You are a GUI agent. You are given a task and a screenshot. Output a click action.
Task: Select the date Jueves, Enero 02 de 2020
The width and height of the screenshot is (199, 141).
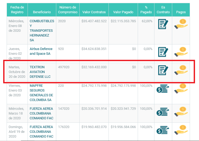click(15, 53)
